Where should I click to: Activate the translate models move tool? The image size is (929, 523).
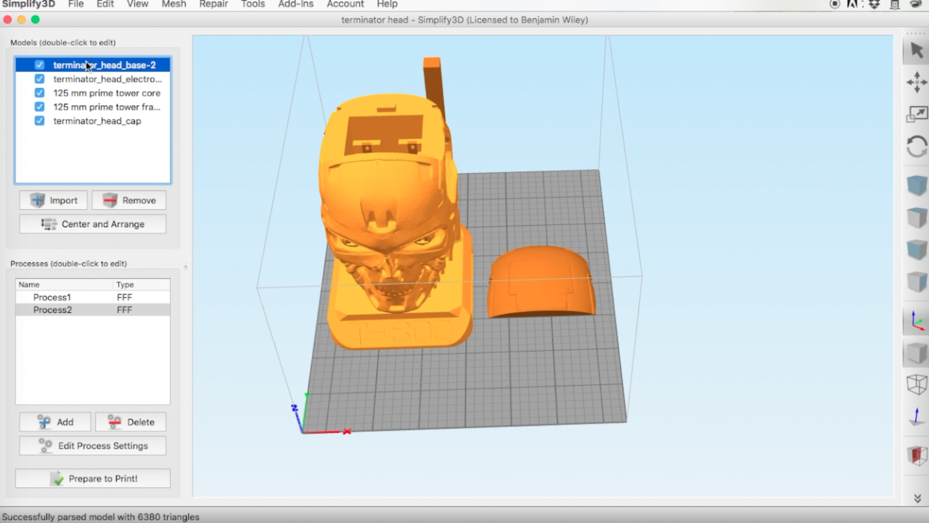[916, 82]
